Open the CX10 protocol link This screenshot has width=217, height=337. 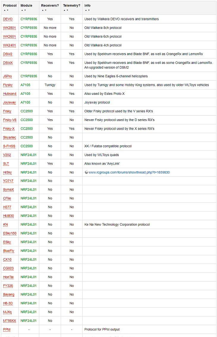tap(7, 260)
